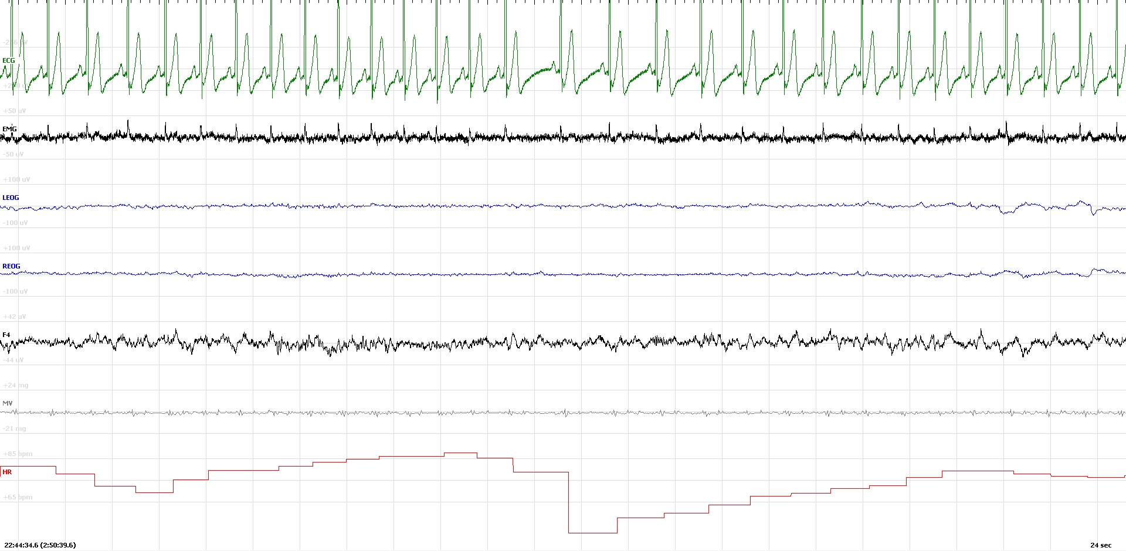Screen dimensions: 1126x551
Task: Click the +42 uV F4 scale value
Action: pyautogui.click(x=15, y=317)
